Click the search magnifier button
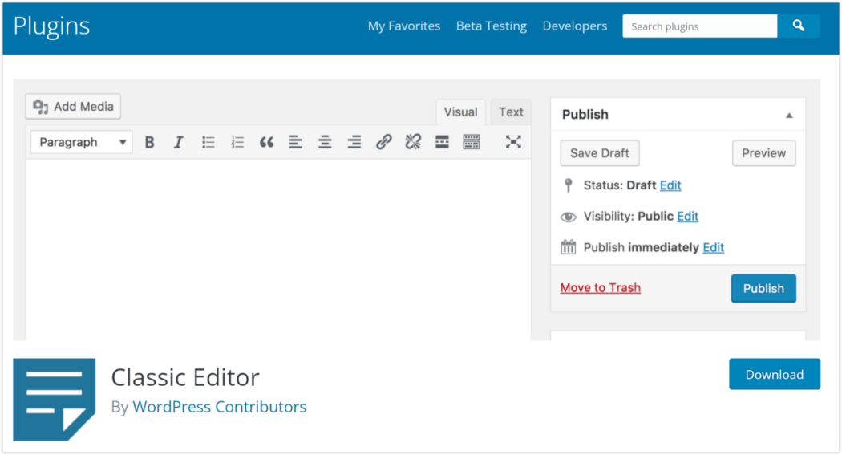 pyautogui.click(x=799, y=26)
